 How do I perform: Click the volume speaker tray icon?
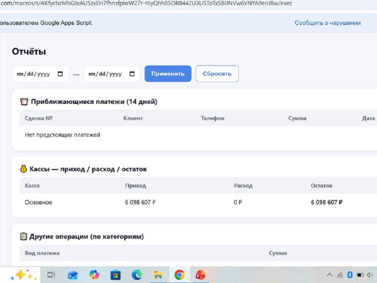(x=370, y=275)
